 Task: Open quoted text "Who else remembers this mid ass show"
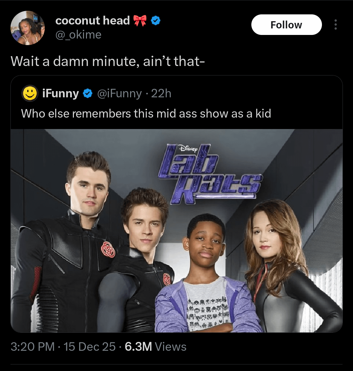pos(146,113)
